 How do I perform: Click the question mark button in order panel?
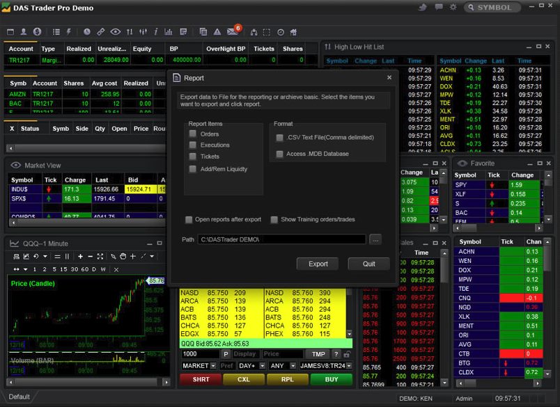click(x=336, y=354)
